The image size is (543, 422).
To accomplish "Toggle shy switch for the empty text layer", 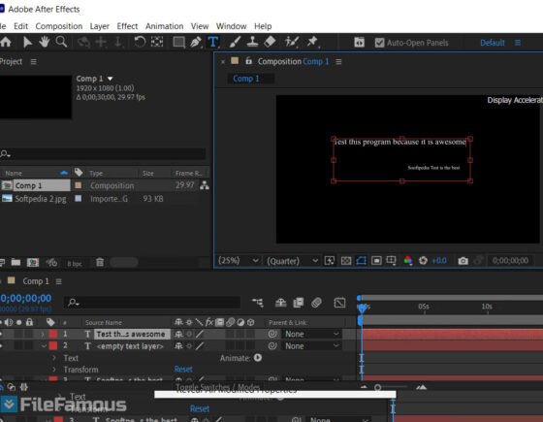I will click(x=178, y=345).
